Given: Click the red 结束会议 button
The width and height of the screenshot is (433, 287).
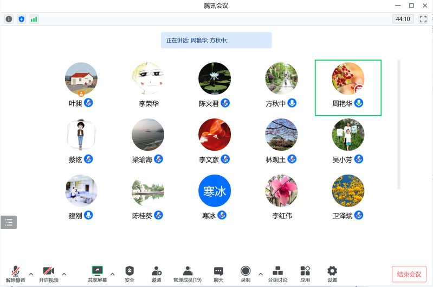Looking at the screenshot, I should point(409,274).
